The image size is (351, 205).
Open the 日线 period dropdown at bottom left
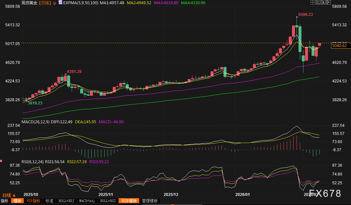[9, 195]
